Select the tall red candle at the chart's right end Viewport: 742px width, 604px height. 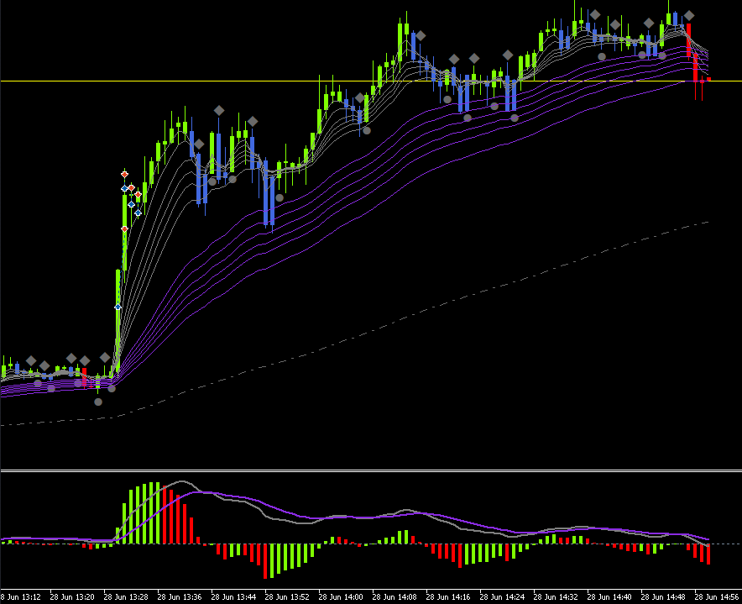[688, 39]
